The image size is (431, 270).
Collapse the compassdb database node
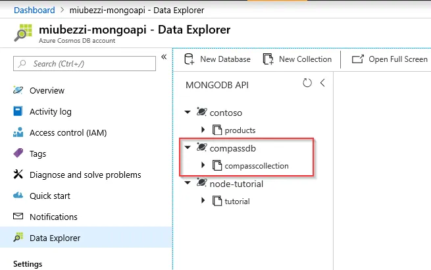(x=188, y=148)
